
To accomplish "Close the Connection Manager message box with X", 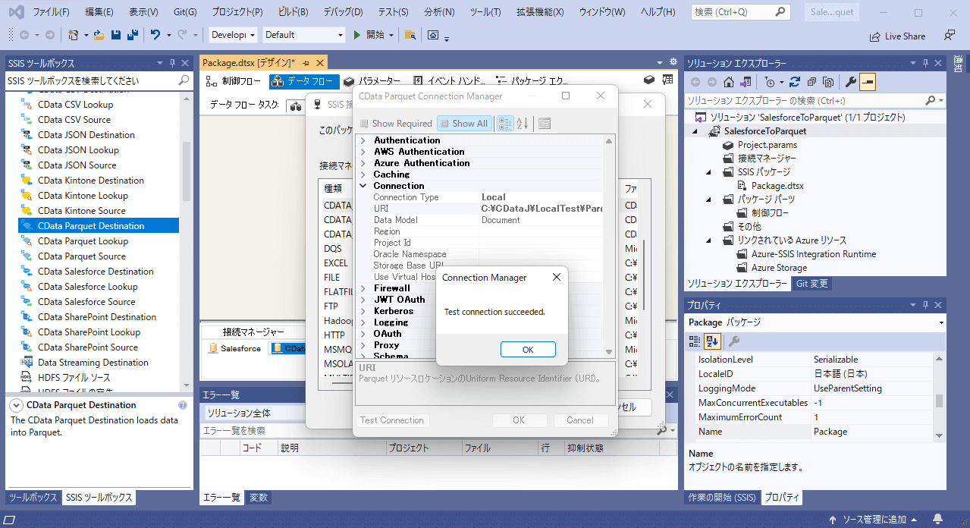I will click(557, 278).
